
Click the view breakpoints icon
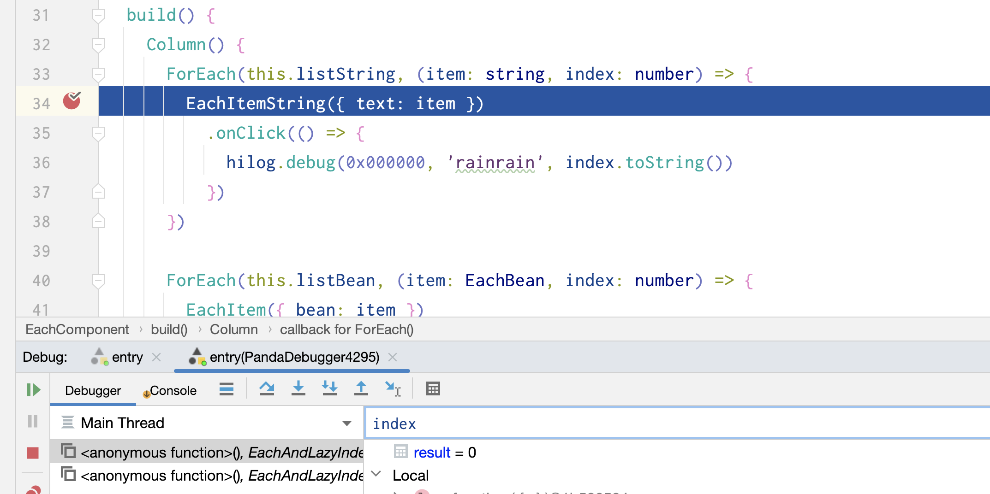[33, 490]
